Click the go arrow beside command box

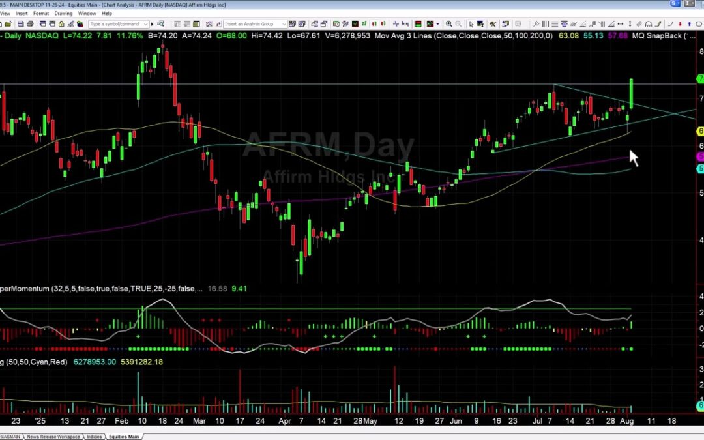point(152,24)
